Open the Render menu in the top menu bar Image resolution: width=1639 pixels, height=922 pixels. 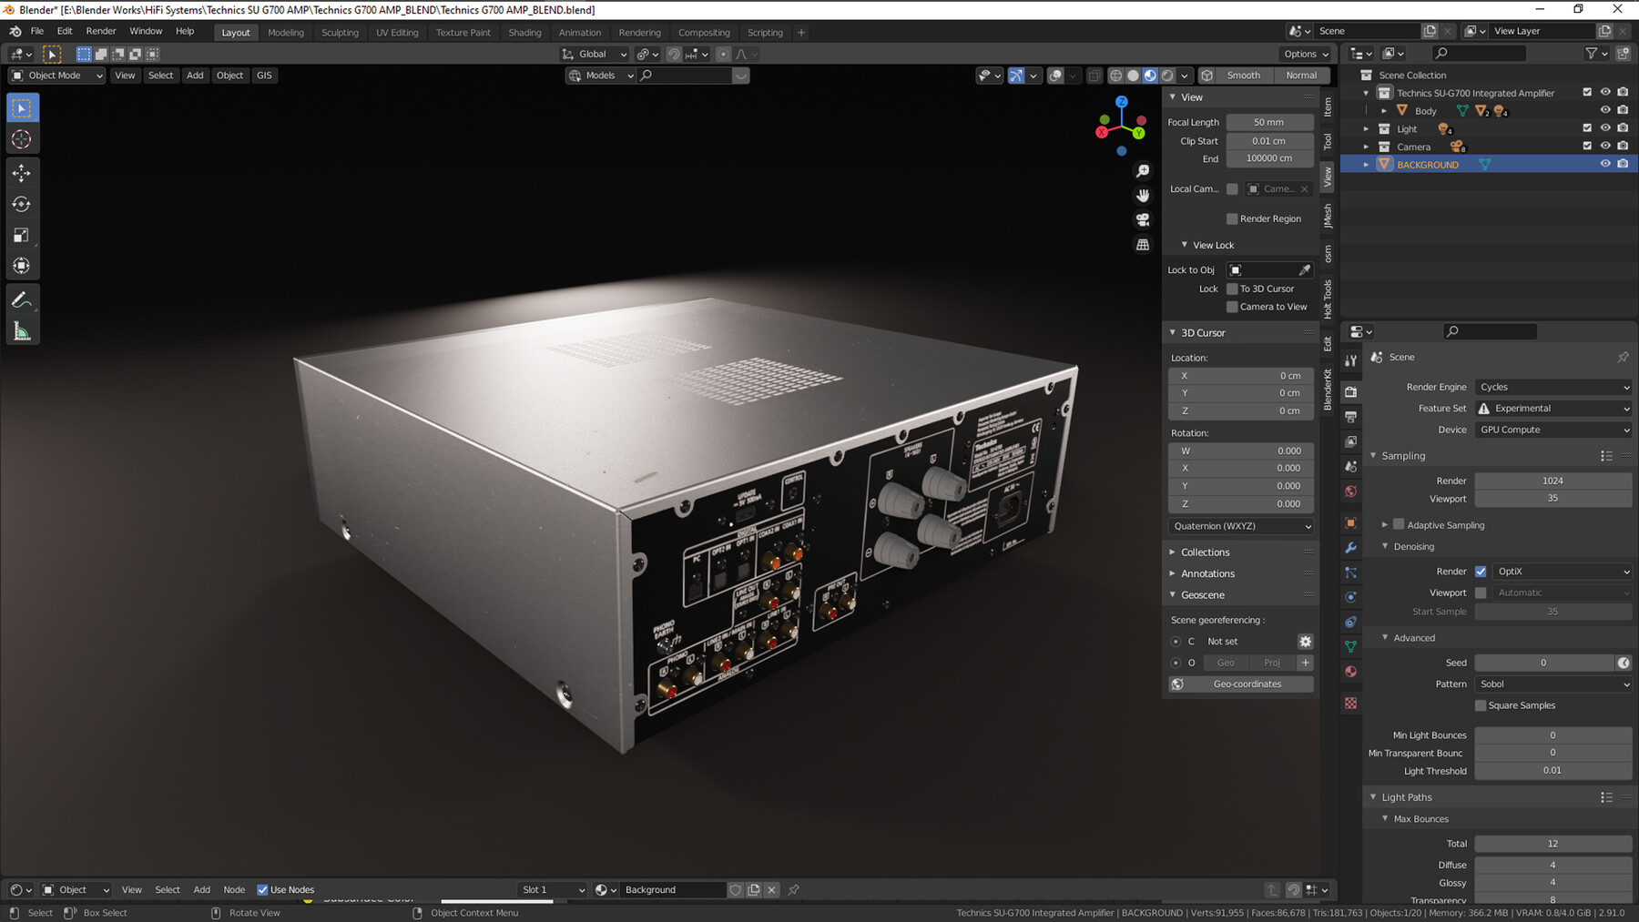click(x=101, y=30)
